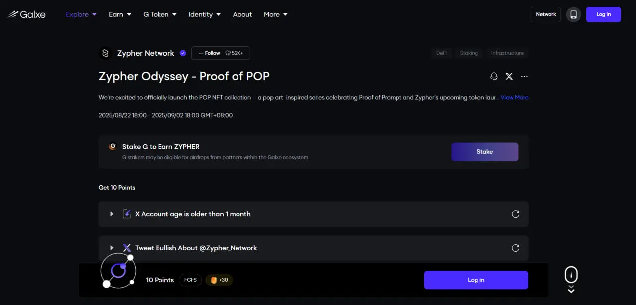The image size is (636, 305).
Task: Refresh the Tweet Bullish task
Action: pyautogui.click(x=516, y=248)
